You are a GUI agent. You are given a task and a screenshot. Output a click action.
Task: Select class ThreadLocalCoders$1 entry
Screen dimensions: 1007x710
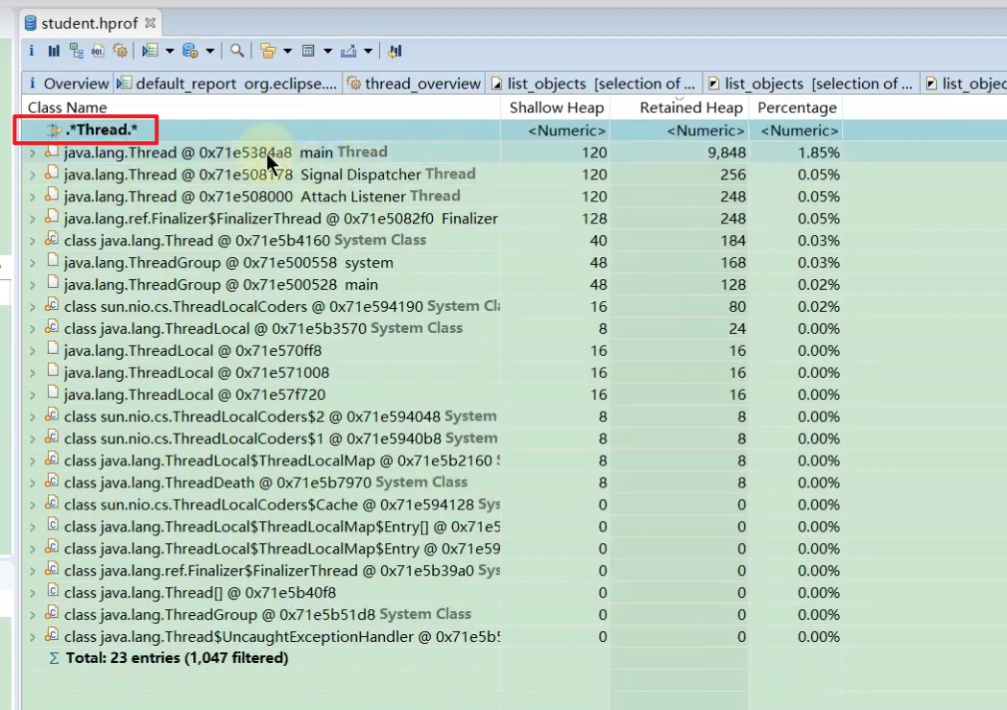(x=280, y=438)
